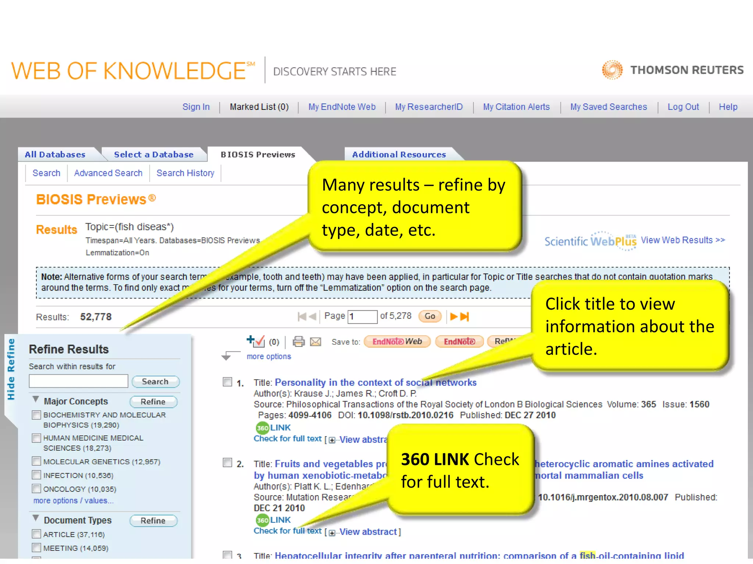Click the first page navigation arrow
Image resolution: width=753 pixels, height=564 pixels.
(x=302, y=316)
